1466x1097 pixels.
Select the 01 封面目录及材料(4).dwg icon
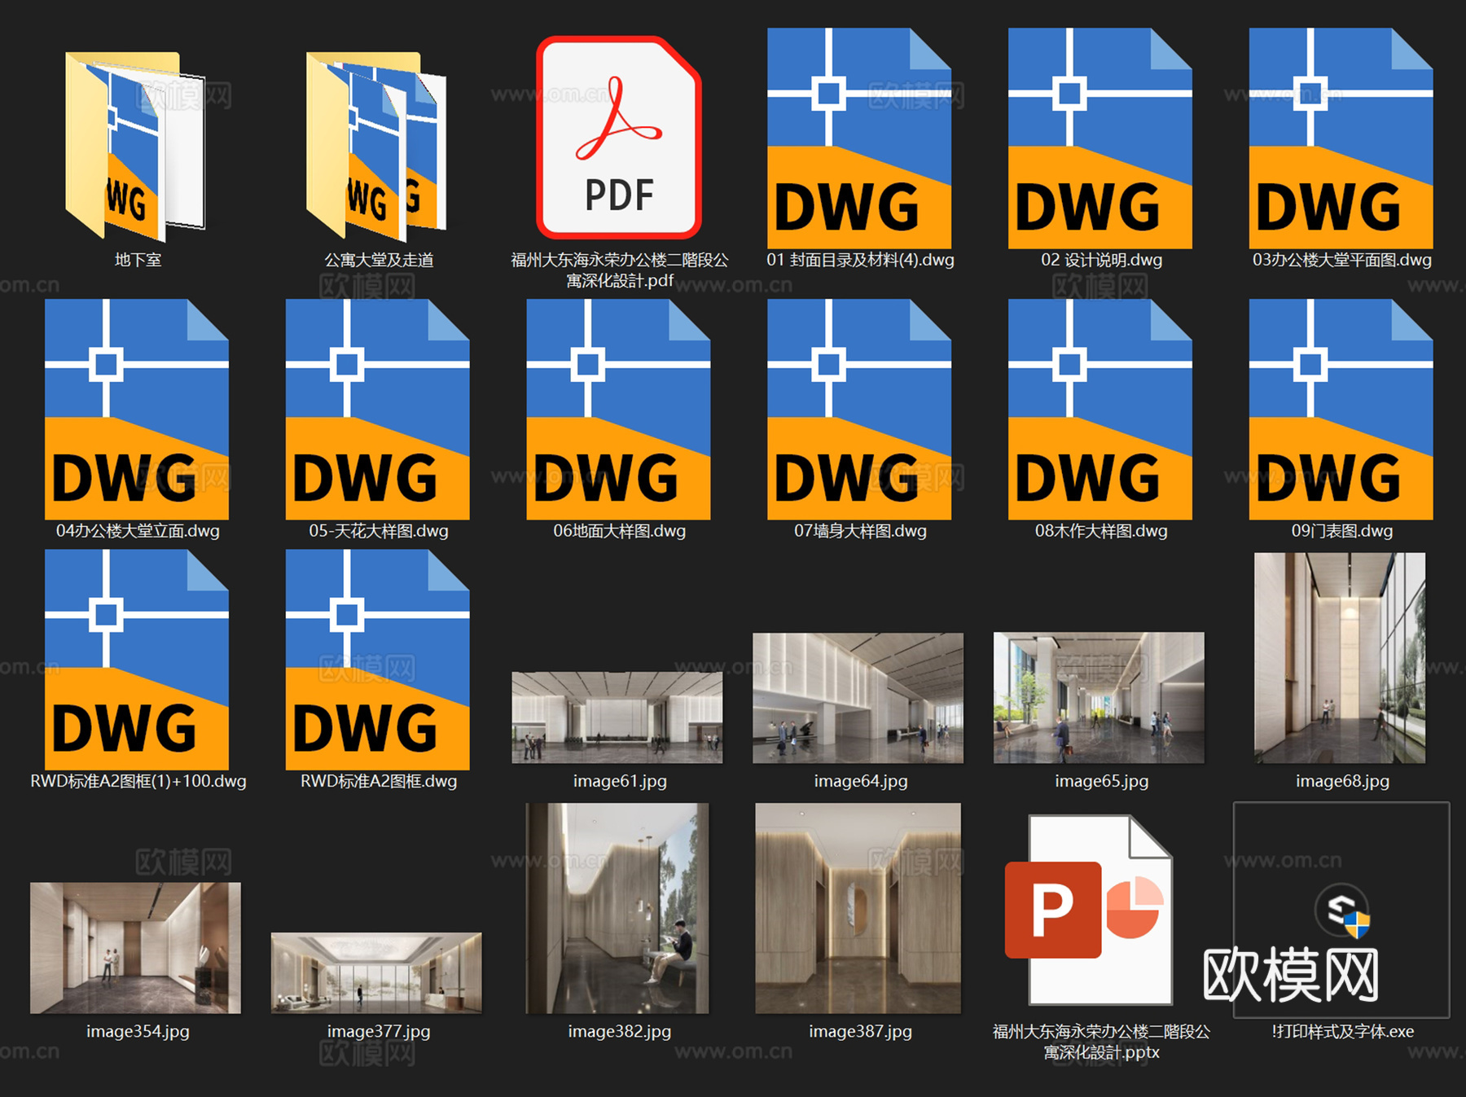coord(859,138)
